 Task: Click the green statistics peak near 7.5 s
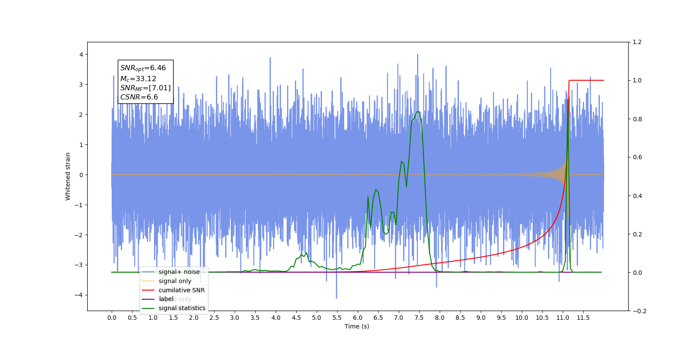coord(418,112)
